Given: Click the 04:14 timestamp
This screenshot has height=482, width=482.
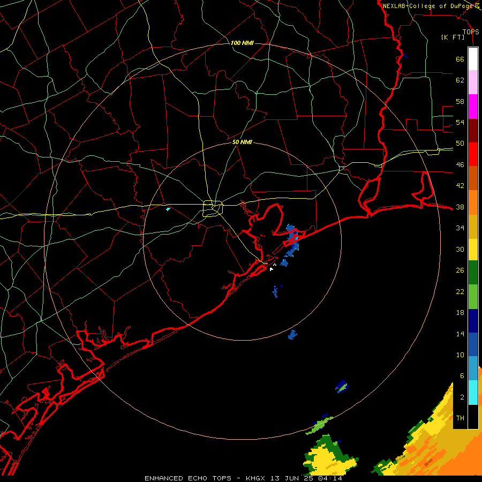Looking at the screenshot, I should 330,478.
